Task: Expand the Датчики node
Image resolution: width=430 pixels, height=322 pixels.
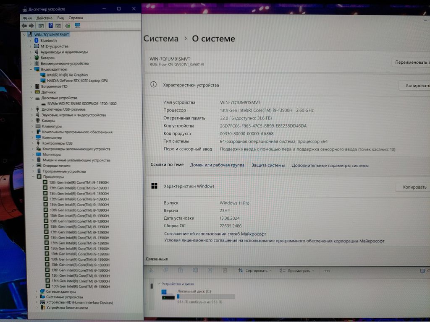Action: click(31, 92)
